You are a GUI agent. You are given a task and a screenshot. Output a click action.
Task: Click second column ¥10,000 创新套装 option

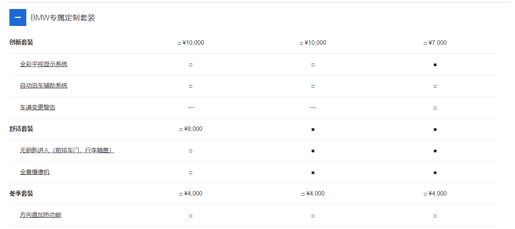pyautogui.click(x=301, y=43)
